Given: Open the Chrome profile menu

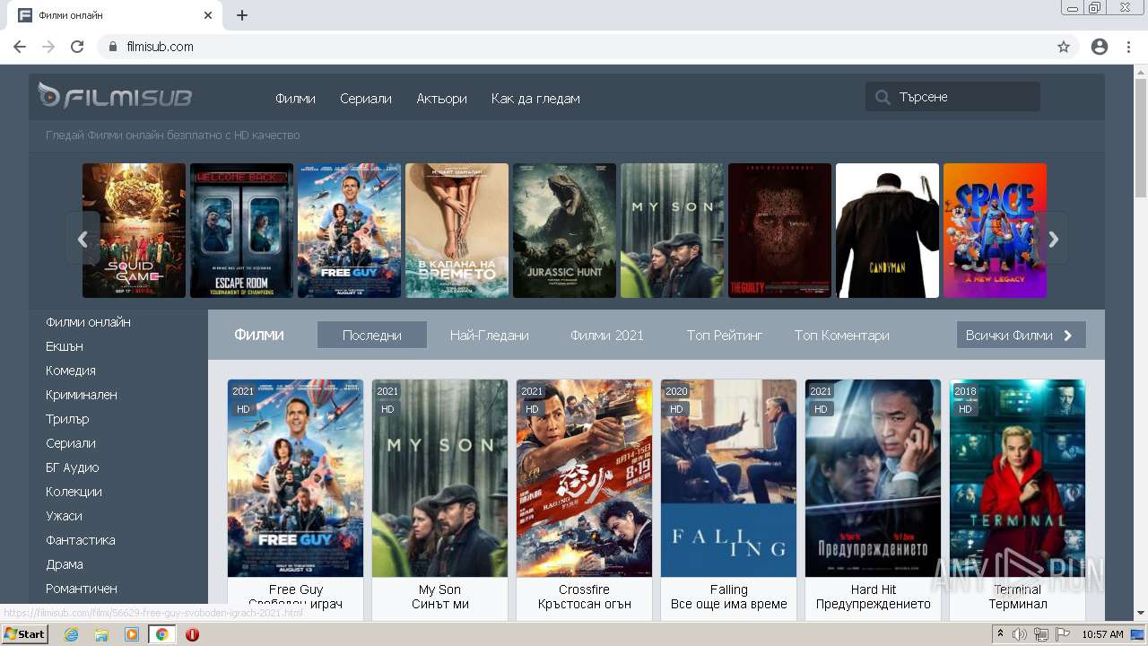Looking at the screenshot, I should coord(1100,47).
